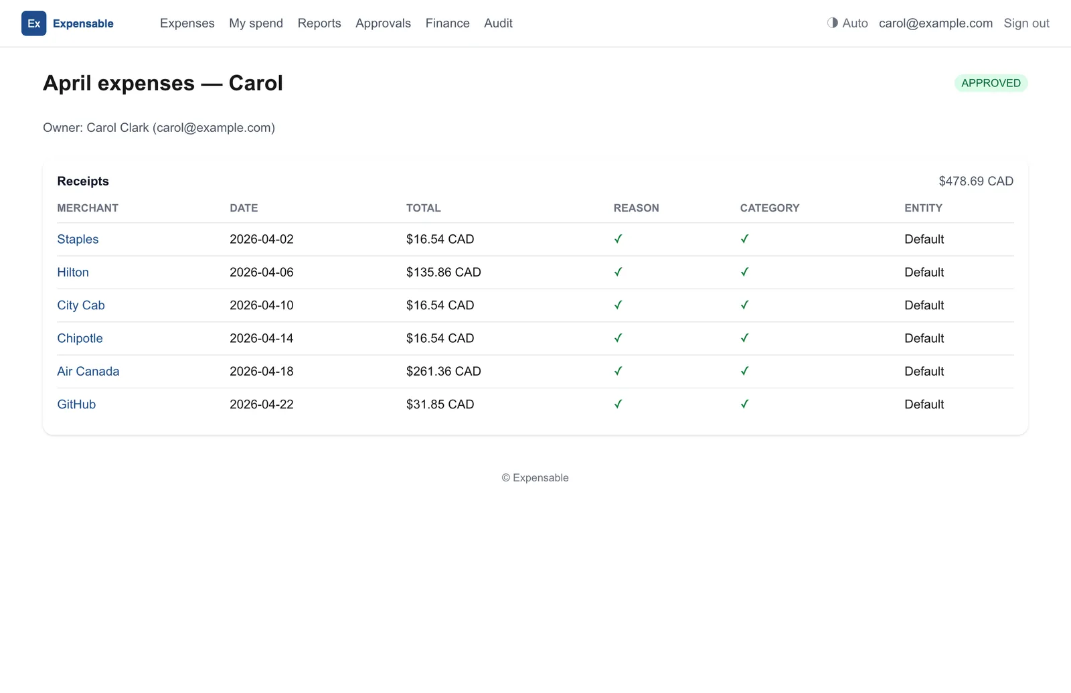Click the April expenses — Carol heading
Screen dimensions: 1071x693
pos(163,83)
